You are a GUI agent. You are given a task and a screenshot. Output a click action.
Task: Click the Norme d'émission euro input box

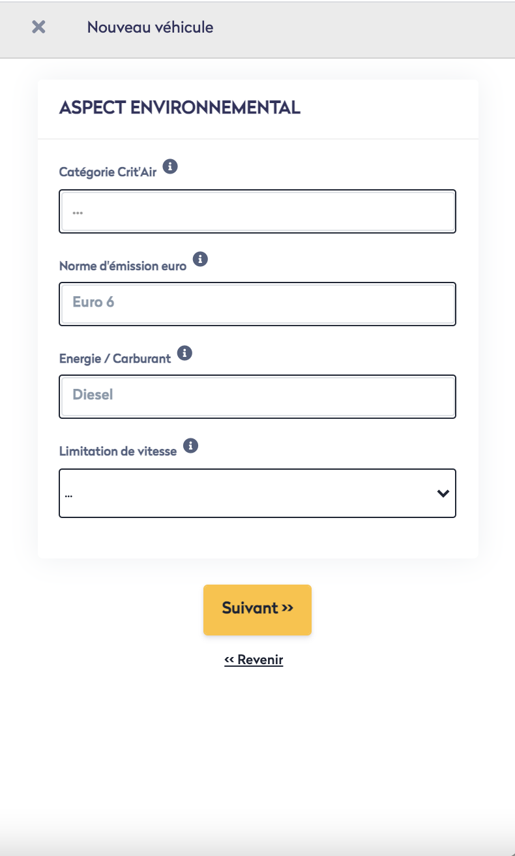[257, 304]
